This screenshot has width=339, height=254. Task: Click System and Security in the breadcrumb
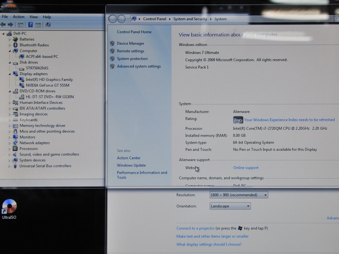(190, 19)
